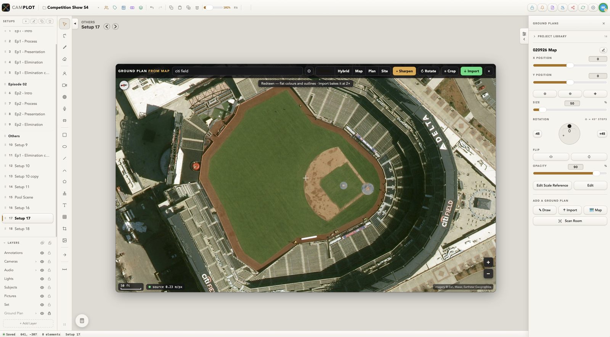Toggle visibility of Pictures layer
Screen dimensions: 610x337
pos(42,296)
